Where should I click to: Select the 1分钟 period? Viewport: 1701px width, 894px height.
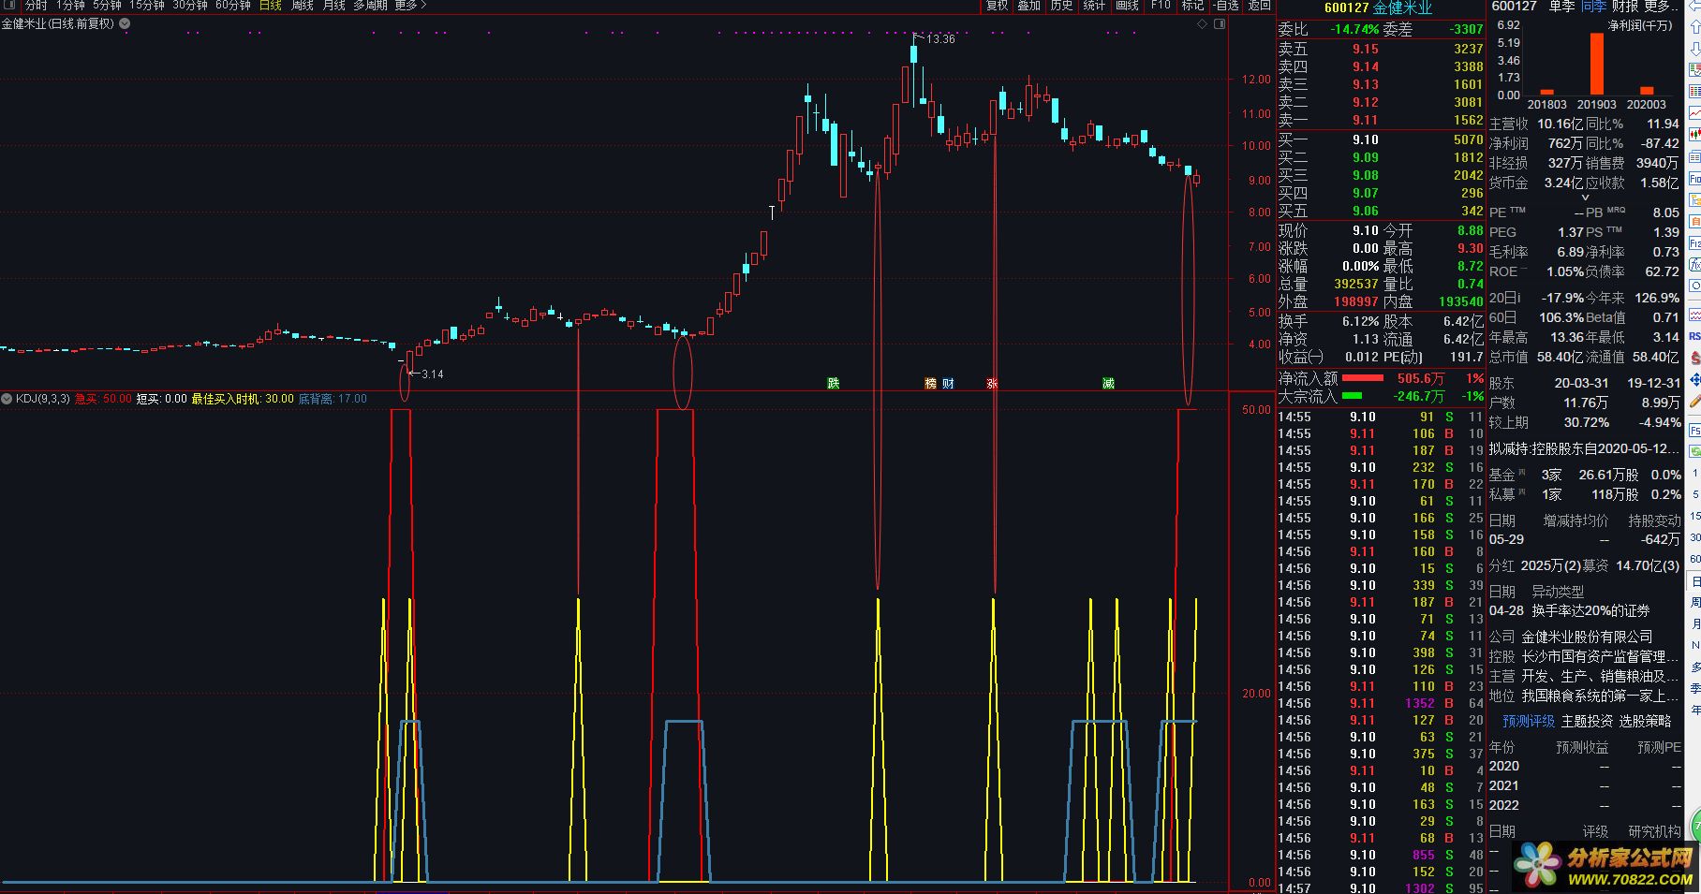(x=70, y=6)
